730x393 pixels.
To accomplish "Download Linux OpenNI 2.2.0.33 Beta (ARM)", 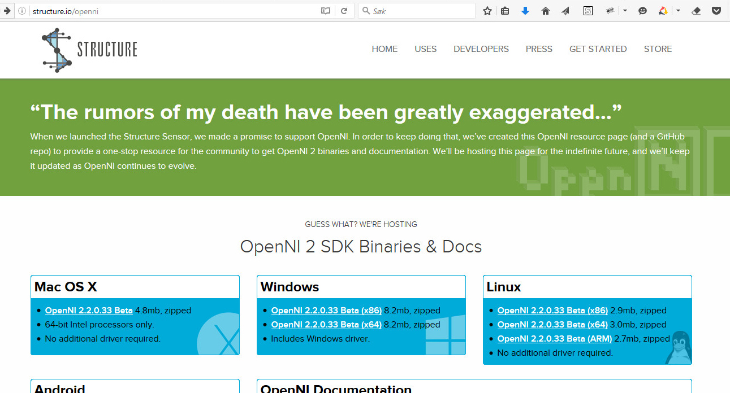I will click(x=555, y=339).
